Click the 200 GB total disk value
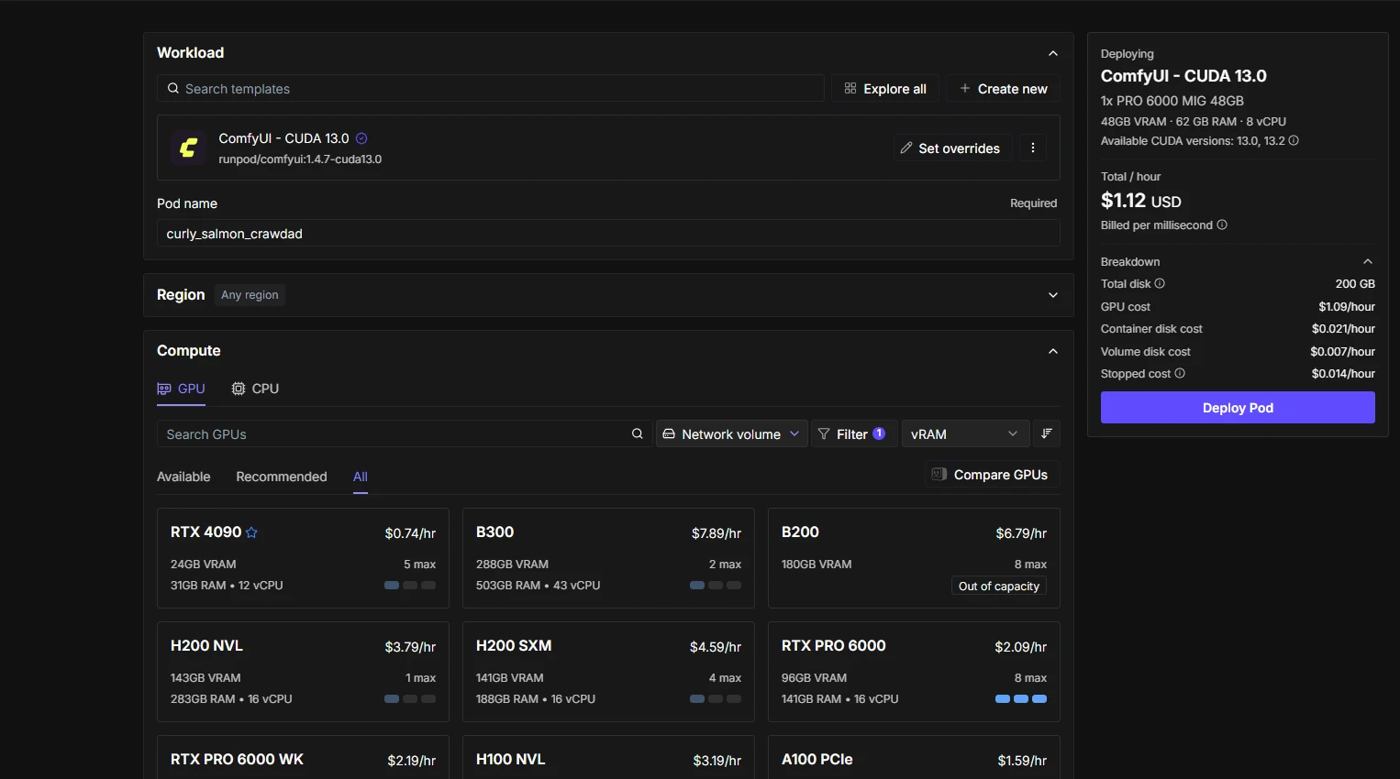This screenshot has width=1400, height=779. coord(1355,284)
